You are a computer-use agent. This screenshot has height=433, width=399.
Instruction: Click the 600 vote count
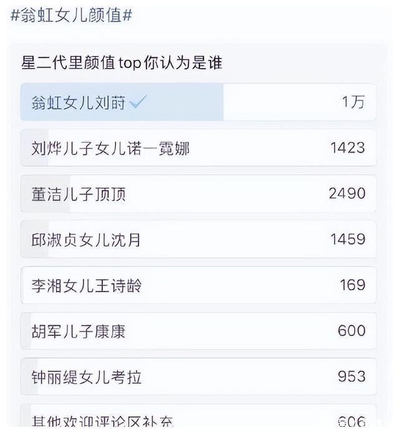(352, 331)
